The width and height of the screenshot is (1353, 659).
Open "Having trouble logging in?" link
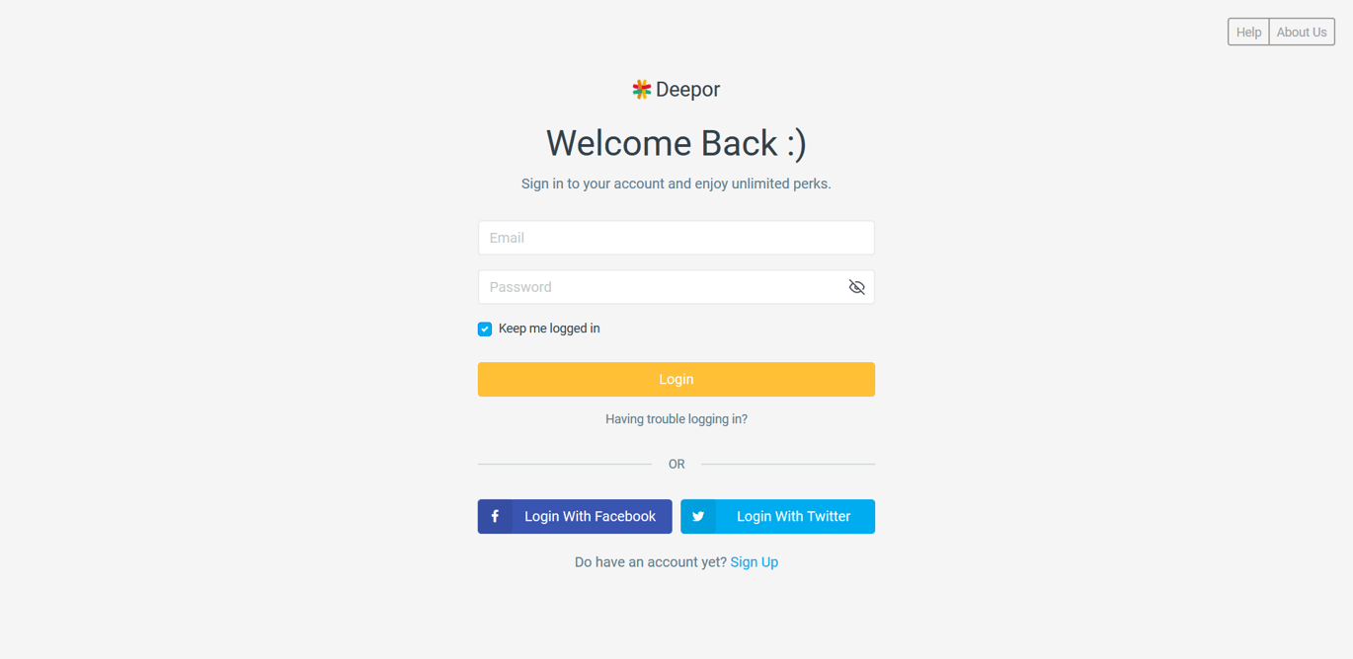coord(676,419)
